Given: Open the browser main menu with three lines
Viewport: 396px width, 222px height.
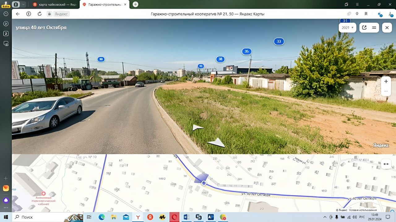Looking at the screenshot, I should [x=357, y=4].
